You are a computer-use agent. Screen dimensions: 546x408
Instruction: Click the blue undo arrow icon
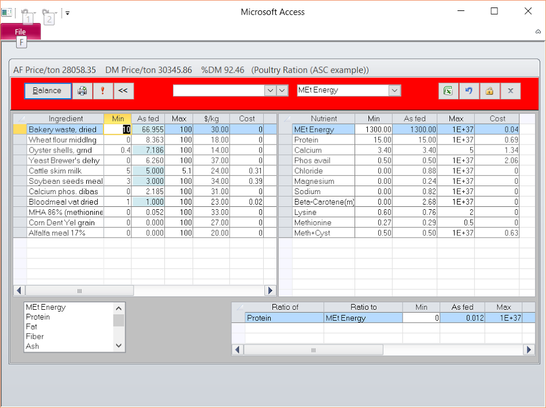(468, 91)
